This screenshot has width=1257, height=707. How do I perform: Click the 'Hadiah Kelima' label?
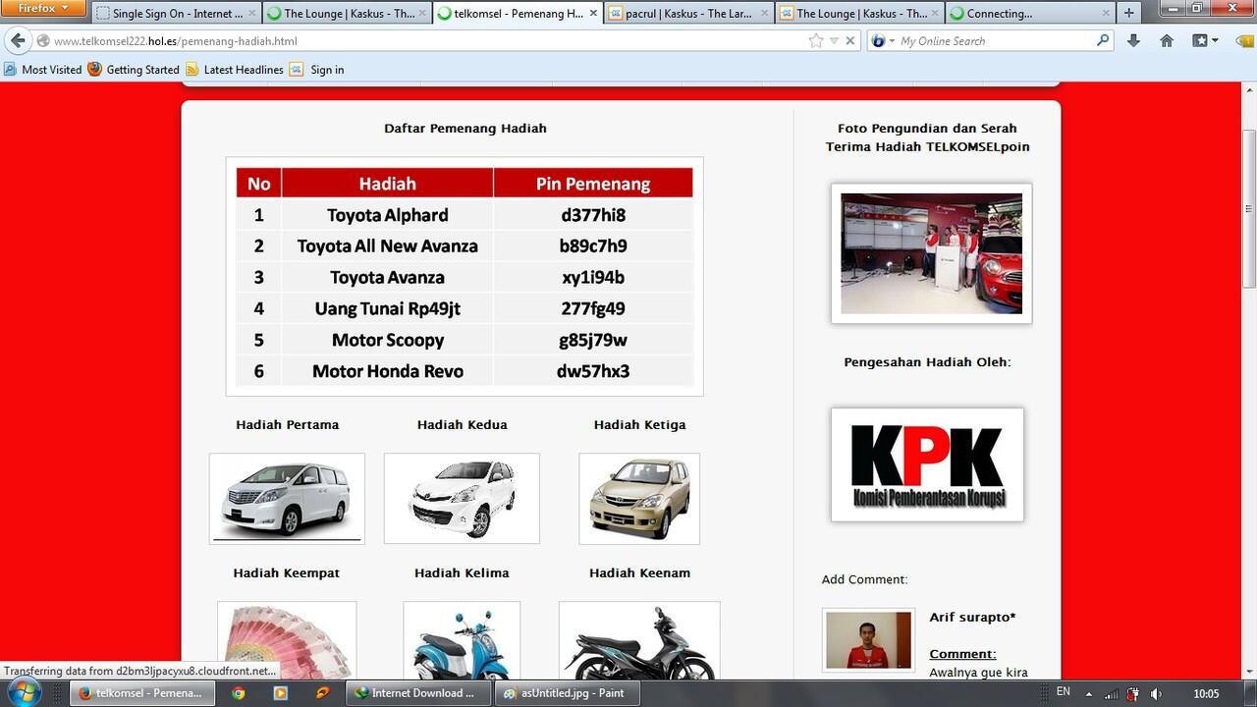point(462,573)
